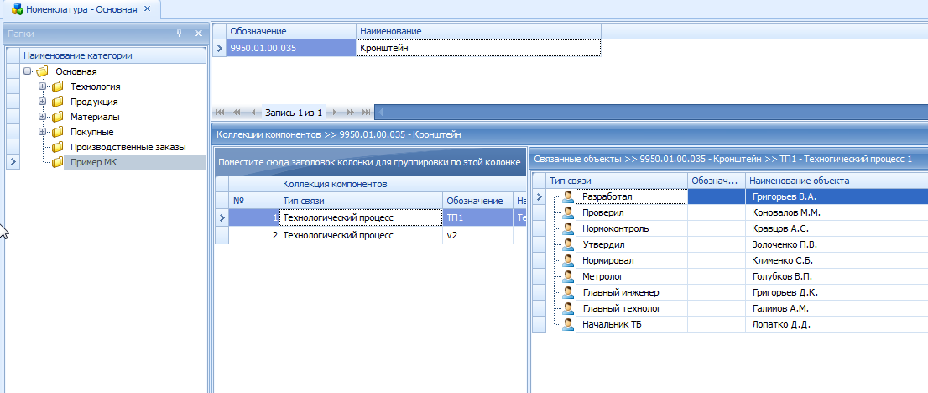Image resolution: width=928 pixels, height=393 pixels.
Task: Select row 1 Технологический процесс cell
Action: tap(361, 217)
